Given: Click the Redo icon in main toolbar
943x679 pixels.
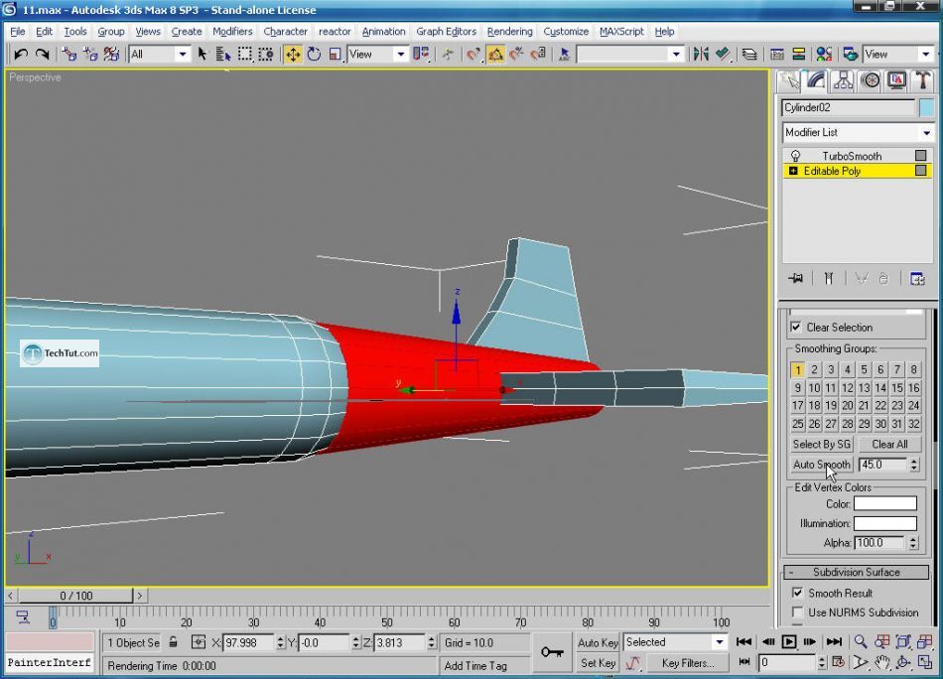Looking at the screenshot, I should tap(42, 55).
